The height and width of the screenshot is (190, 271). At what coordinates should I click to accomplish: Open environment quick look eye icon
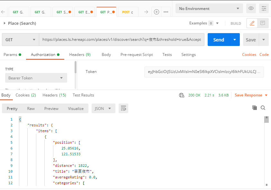[x=251, y=8]
